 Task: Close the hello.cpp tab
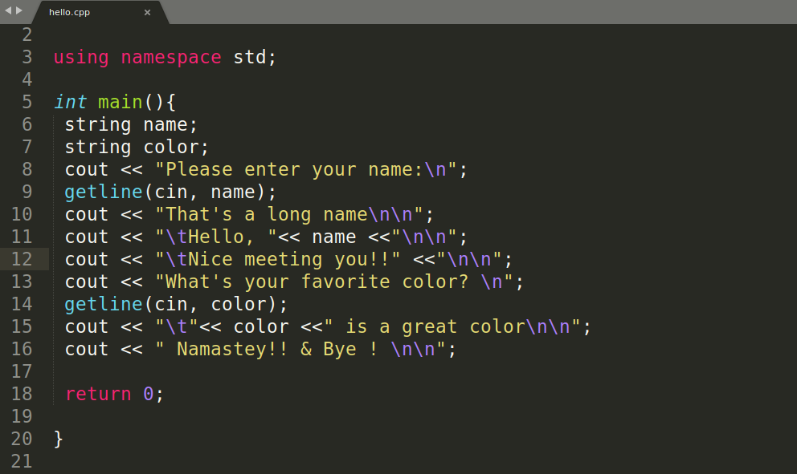click(x=147, y=12)
